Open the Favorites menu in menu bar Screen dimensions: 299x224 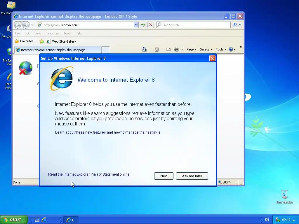pos(52,33)
